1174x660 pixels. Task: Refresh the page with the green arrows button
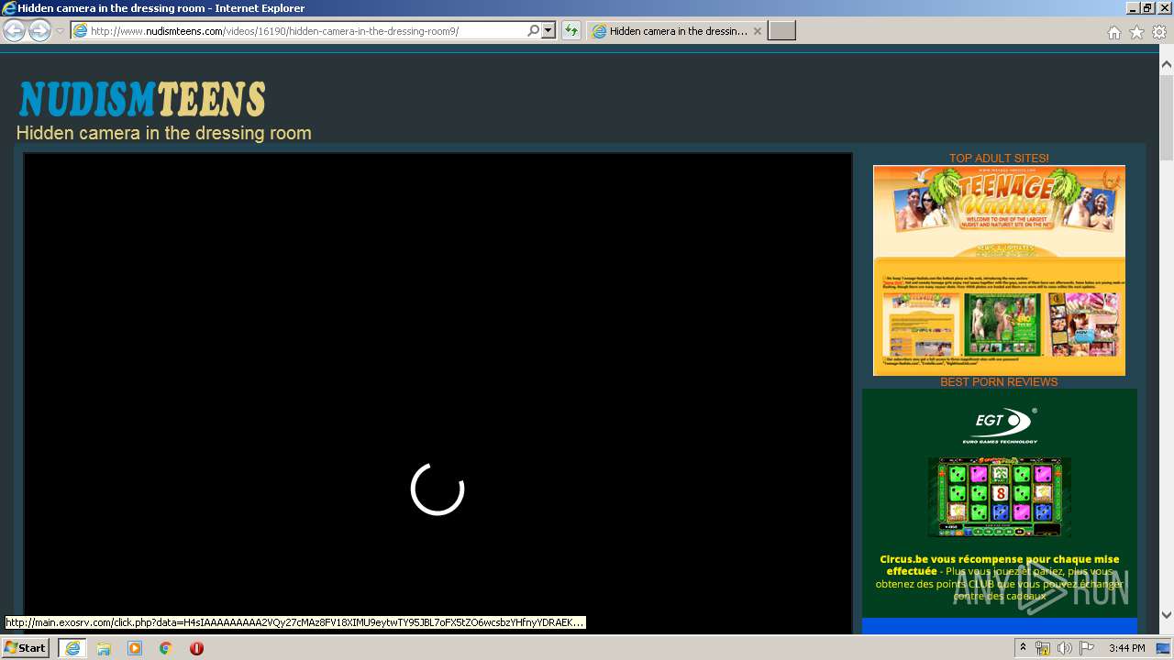tap(571, 31)
